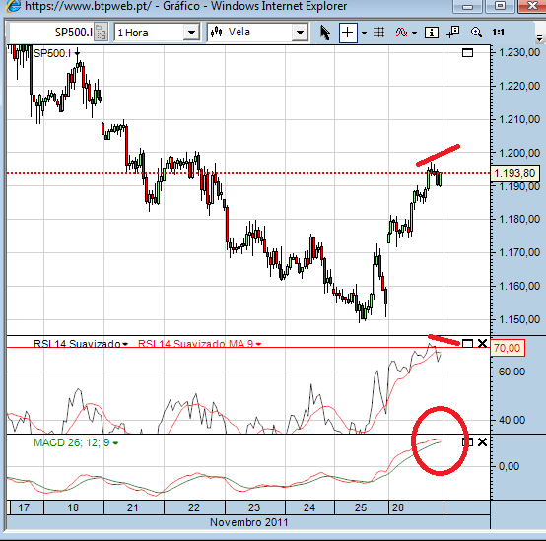This screenshot has height=541, width=546.
Task: Click the 1.200,00 price axis label
Action: [x=519, y=153]
